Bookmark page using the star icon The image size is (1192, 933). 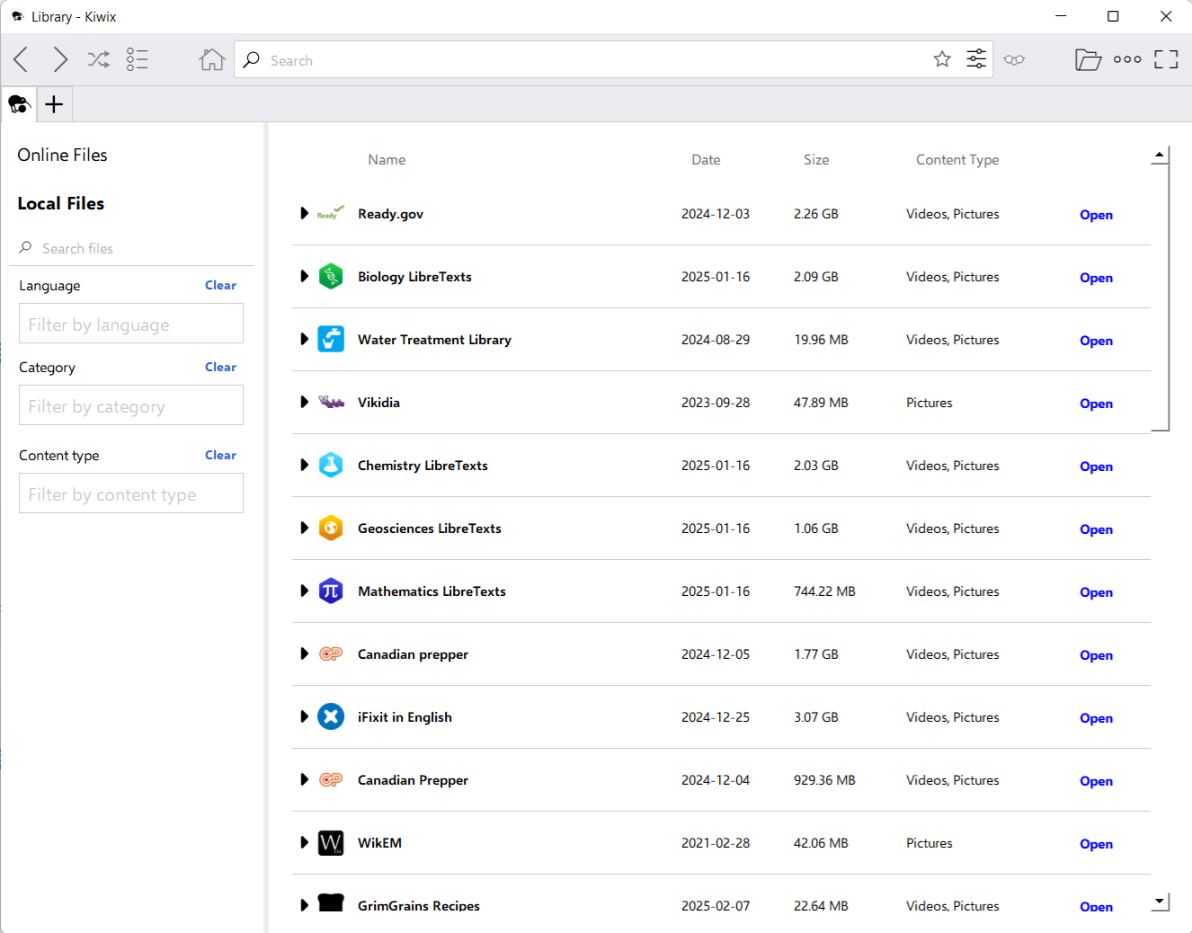[941, 59]
